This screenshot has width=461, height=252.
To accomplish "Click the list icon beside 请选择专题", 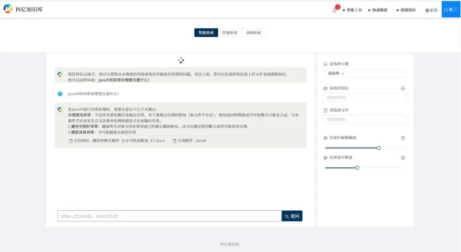I will point(325,63).
